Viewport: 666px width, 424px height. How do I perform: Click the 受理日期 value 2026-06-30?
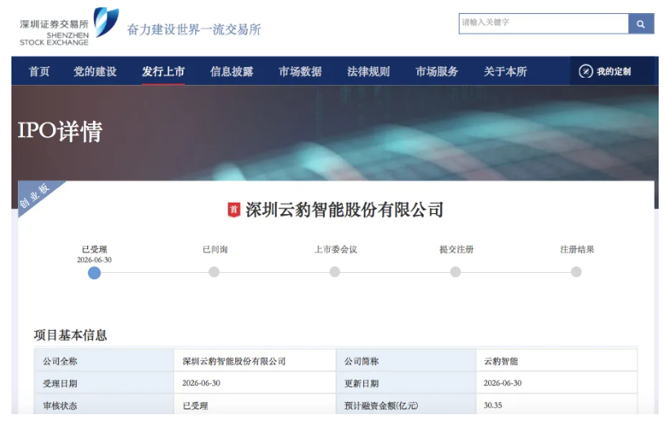pos(202,383)
